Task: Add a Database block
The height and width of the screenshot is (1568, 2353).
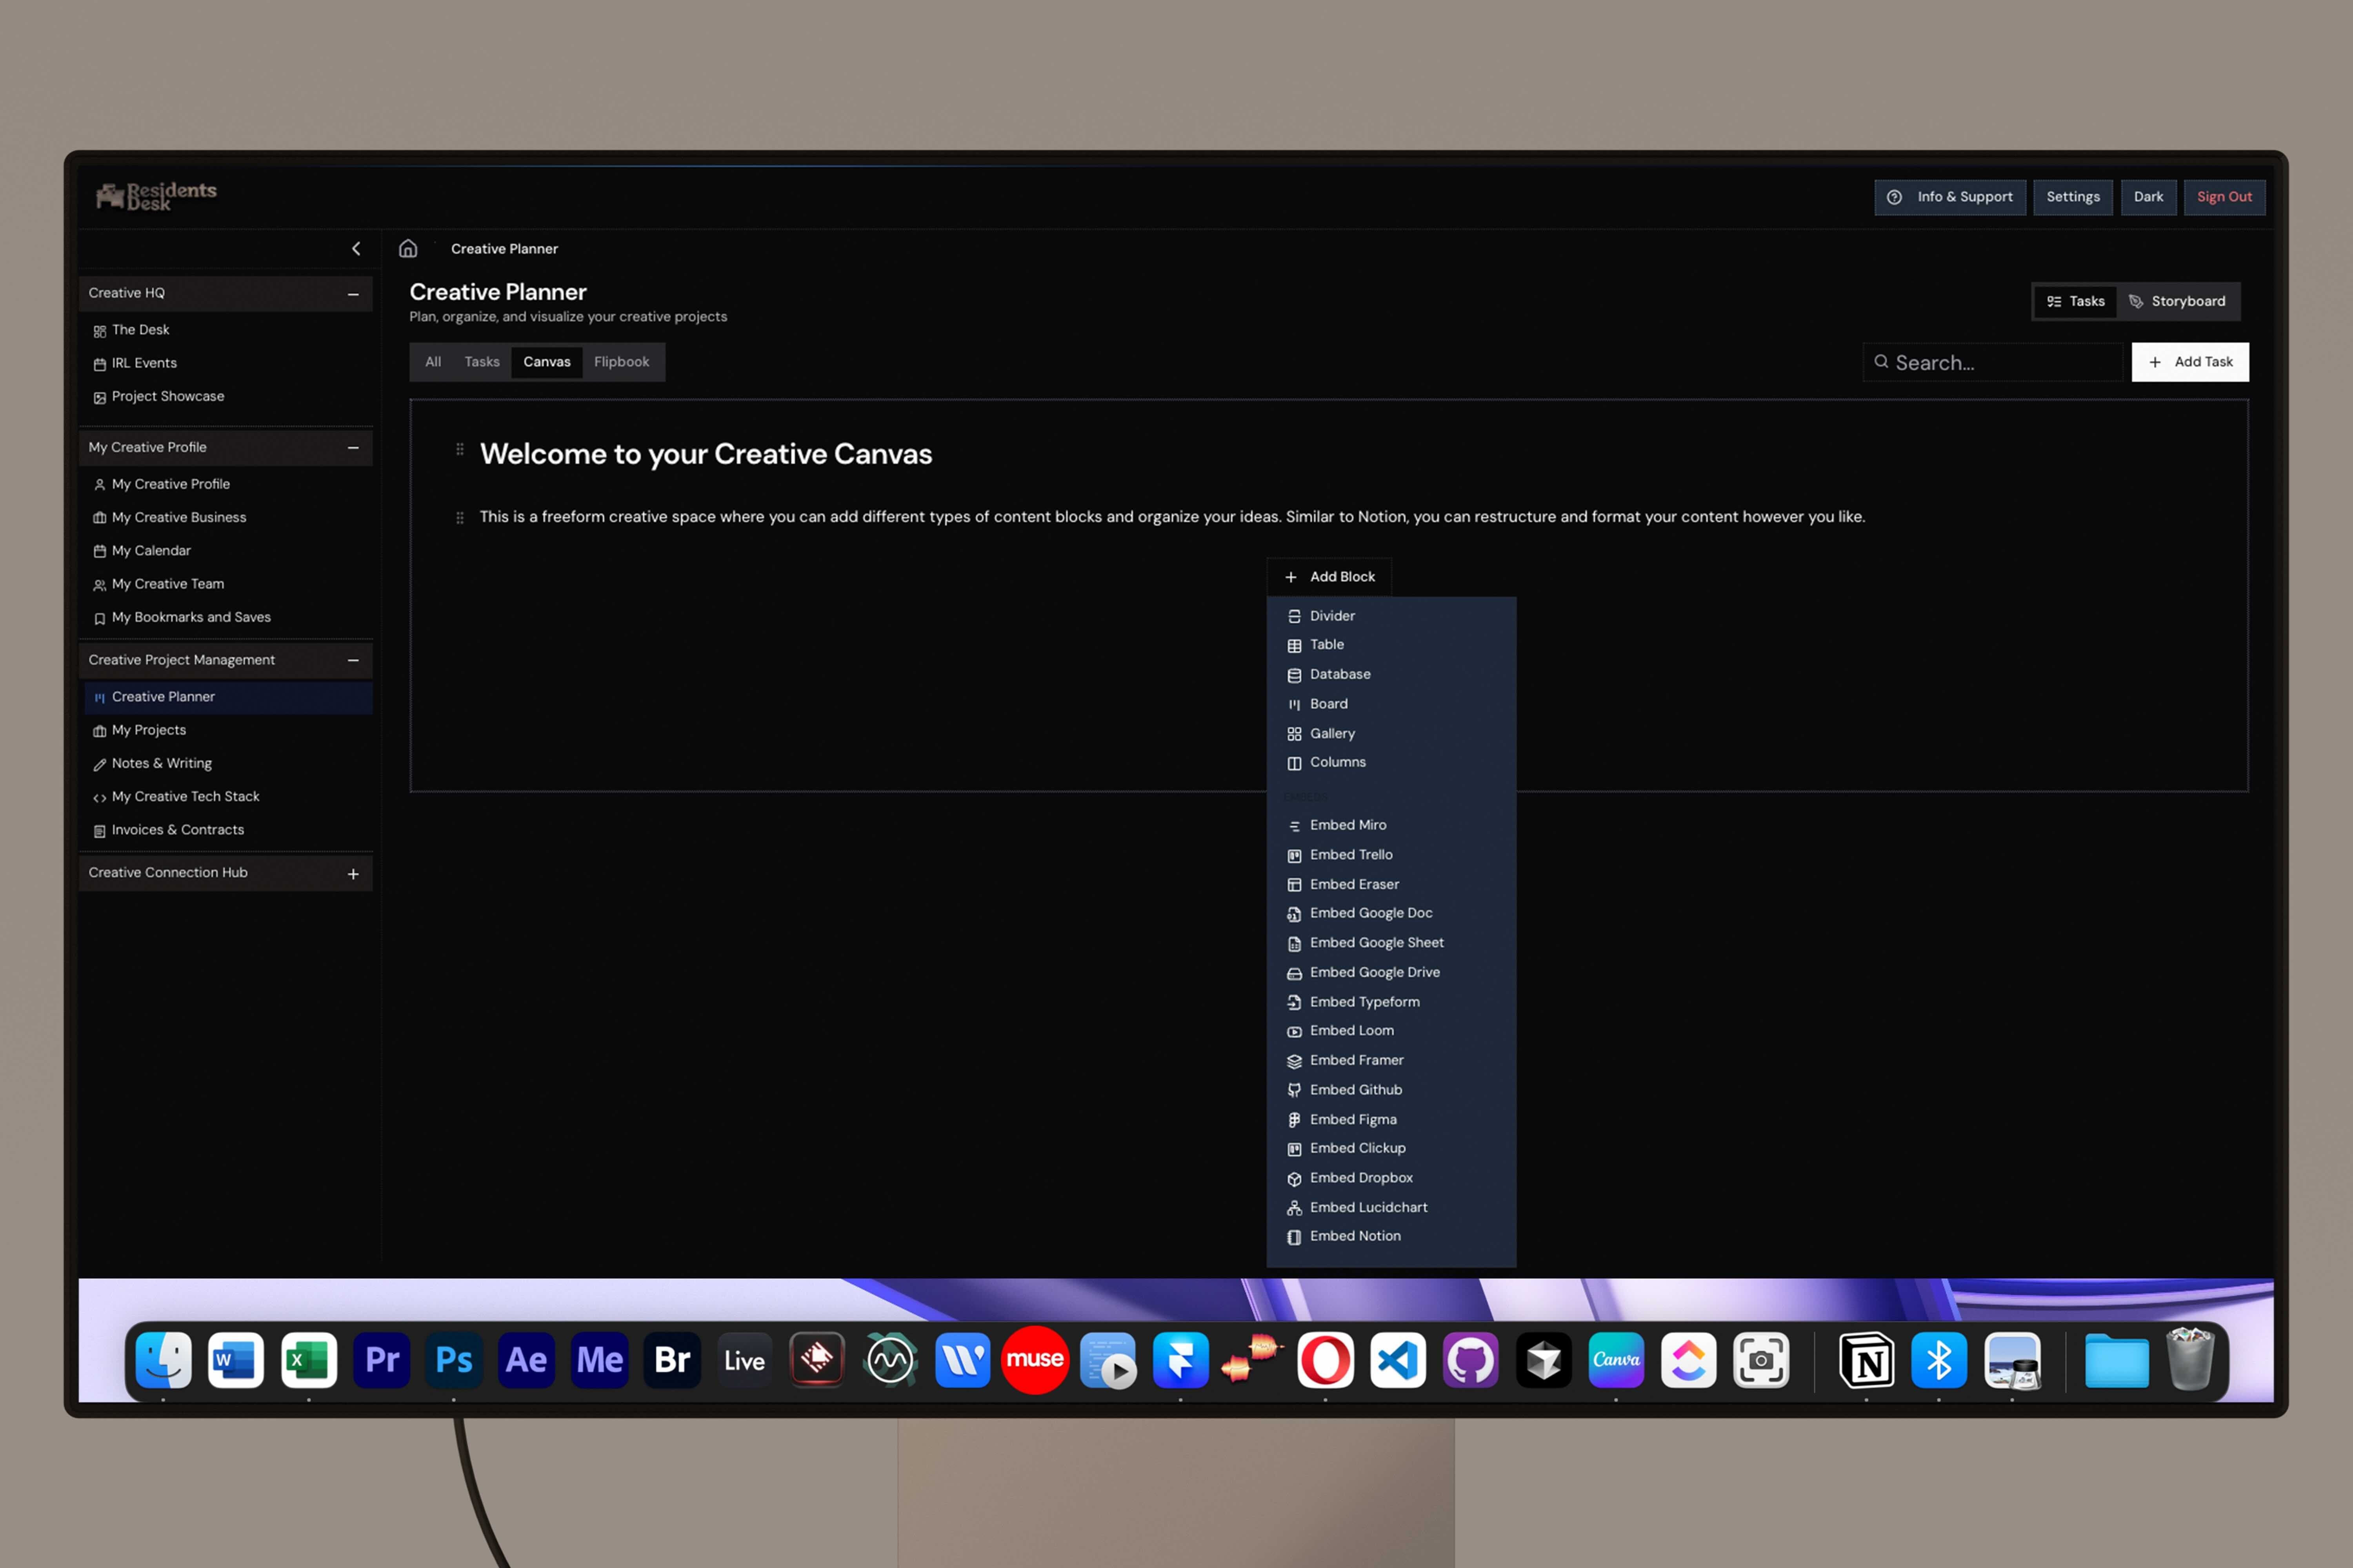Action: pyautogui.click(x=1391, y=675)
